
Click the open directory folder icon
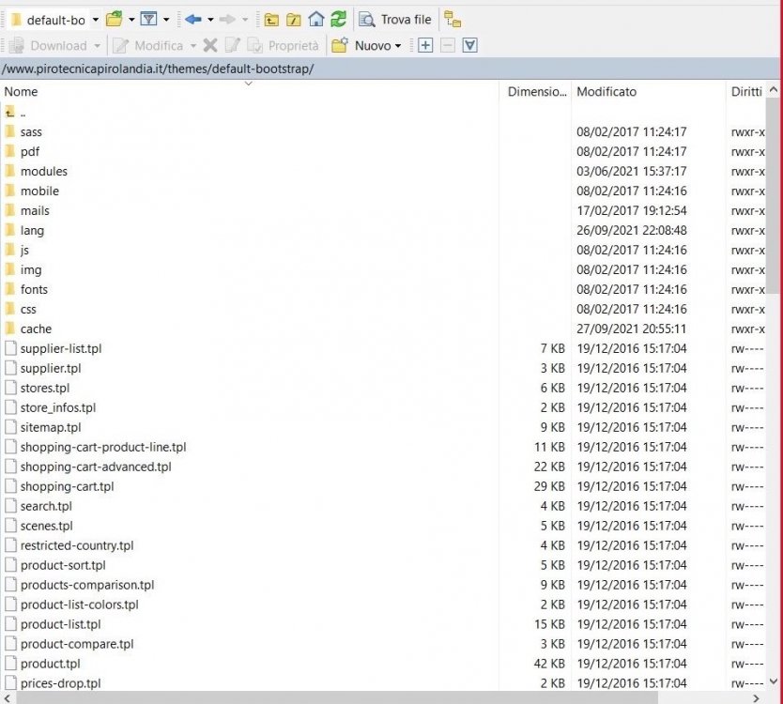point(114,19)
